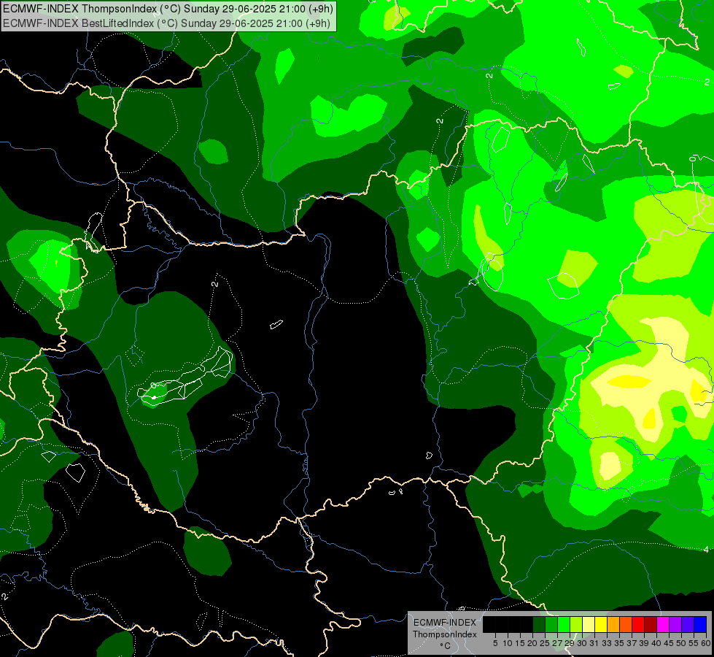The image size is (714, 657).
Task: Click the orange 33-35 legend swatch
Action: (613, 625)
